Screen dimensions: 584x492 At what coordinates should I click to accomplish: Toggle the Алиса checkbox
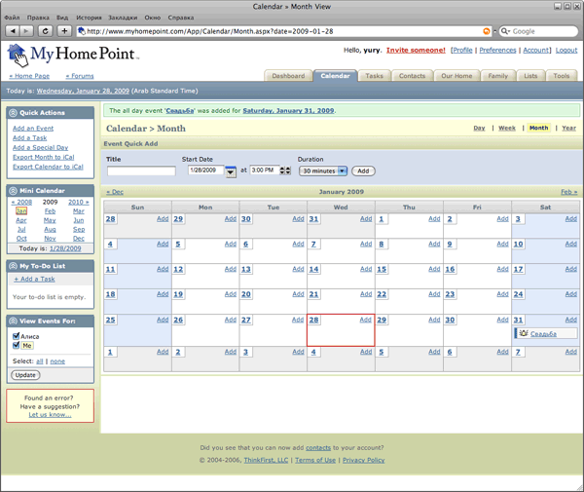tap(16, 336)
